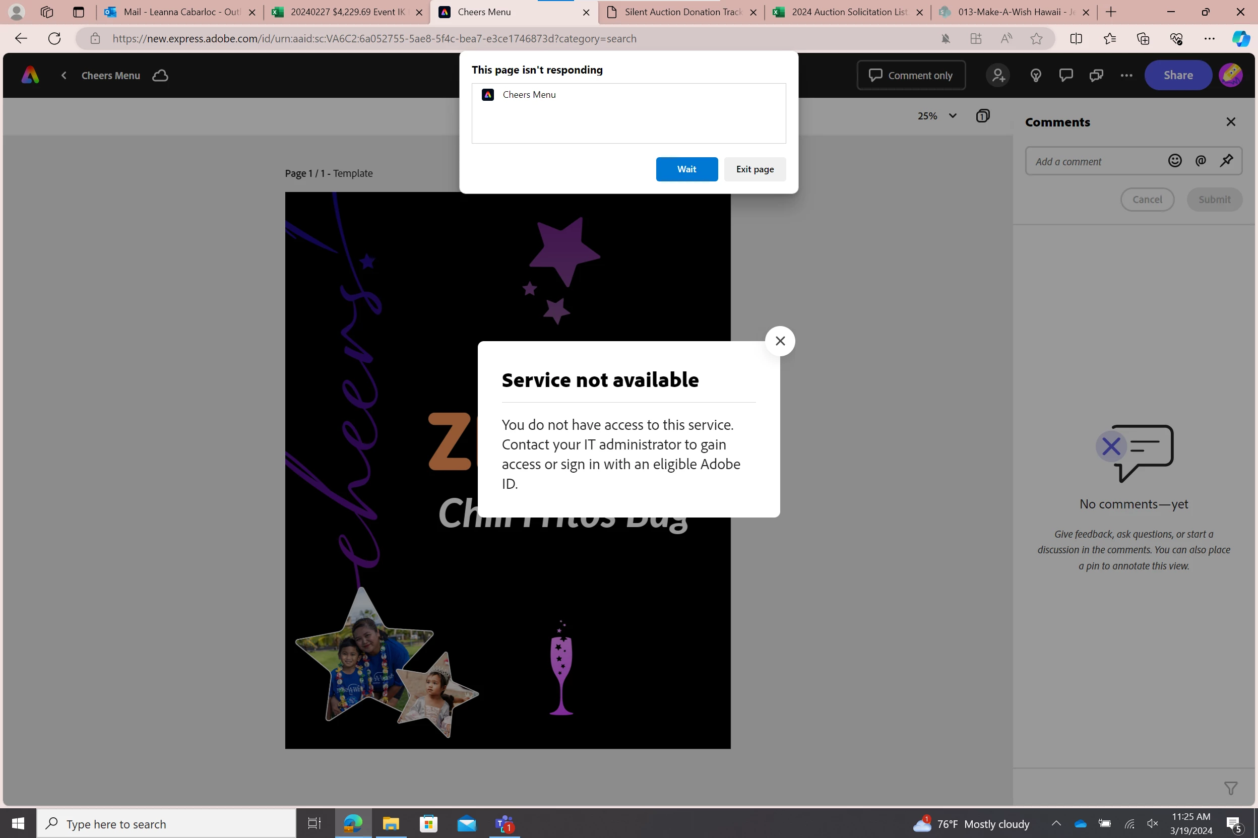Open the three-dot more options menu

tap(1126, 76)
